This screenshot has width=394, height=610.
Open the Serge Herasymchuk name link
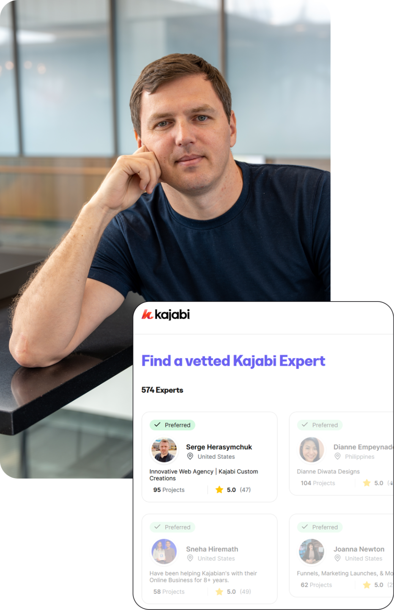pos(219,447)
